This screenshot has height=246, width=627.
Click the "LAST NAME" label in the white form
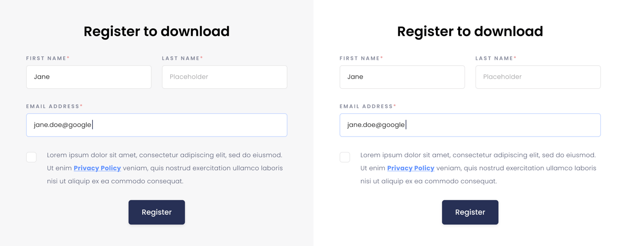pos(494,58)
